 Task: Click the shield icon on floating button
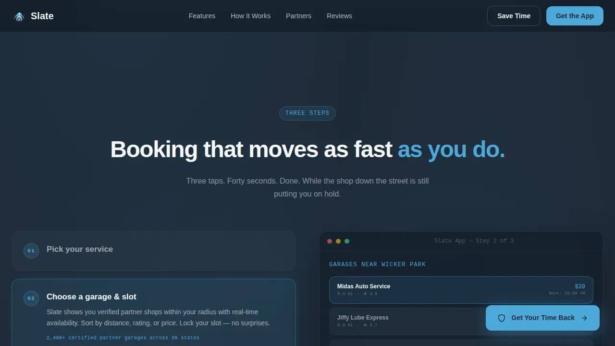tap(502, 318)
